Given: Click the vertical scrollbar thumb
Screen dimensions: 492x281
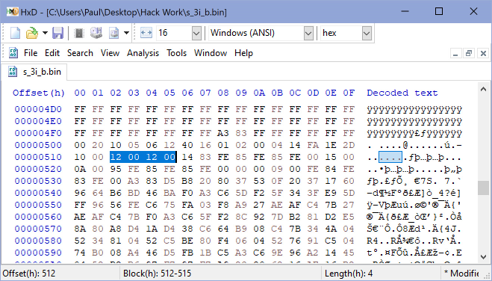Looking at the screenshot, I should 483,188.
